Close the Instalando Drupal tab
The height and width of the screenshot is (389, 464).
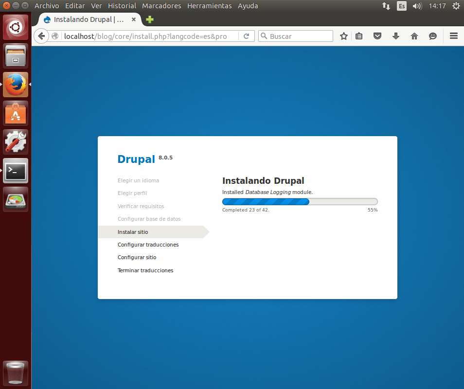click(x=134, y=19)
